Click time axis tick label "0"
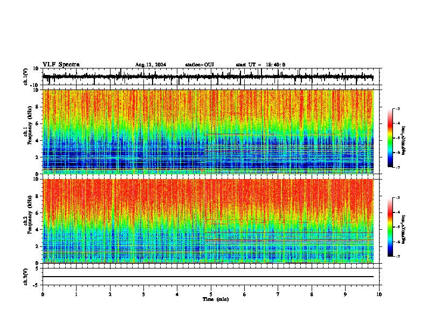The image size is (427, 330). pyautogui.click(x=43, y=294)
